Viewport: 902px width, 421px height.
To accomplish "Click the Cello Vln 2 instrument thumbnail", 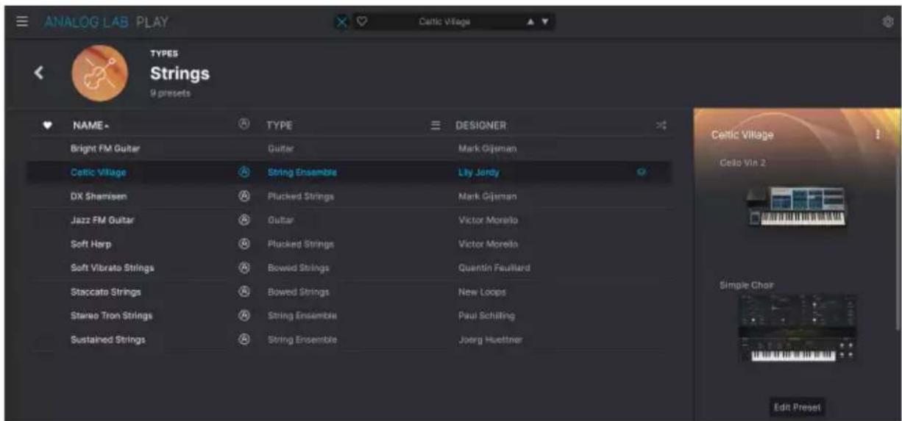I will 796,206.
